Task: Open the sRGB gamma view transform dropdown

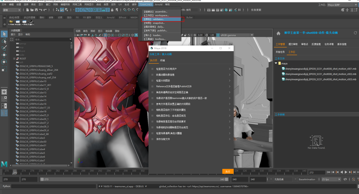Action: pyautogui.click(x=235, y=35)
